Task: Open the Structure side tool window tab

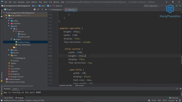Action: pyautogui.click(x=1, y=77)
